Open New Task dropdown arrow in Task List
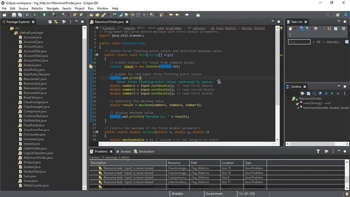This screenshot has width=350, height=197. click(295, 28)
